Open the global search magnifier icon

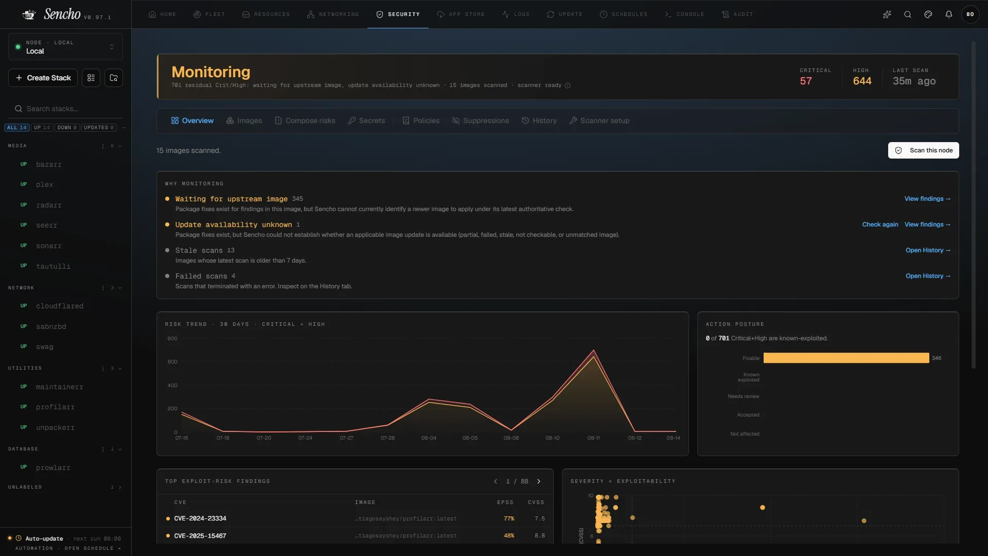[908, 14]
